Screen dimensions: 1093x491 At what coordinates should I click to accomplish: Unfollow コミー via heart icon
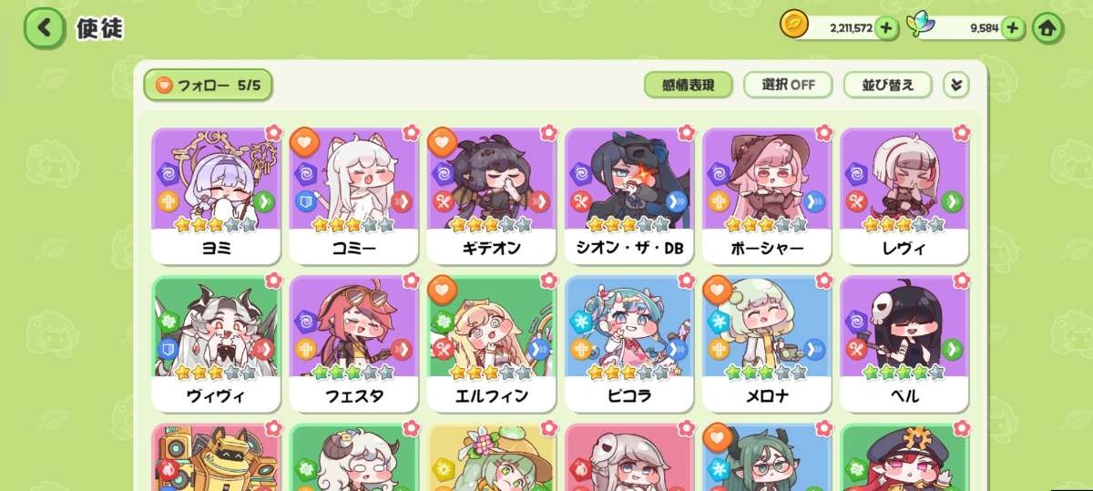pos(304,141)
